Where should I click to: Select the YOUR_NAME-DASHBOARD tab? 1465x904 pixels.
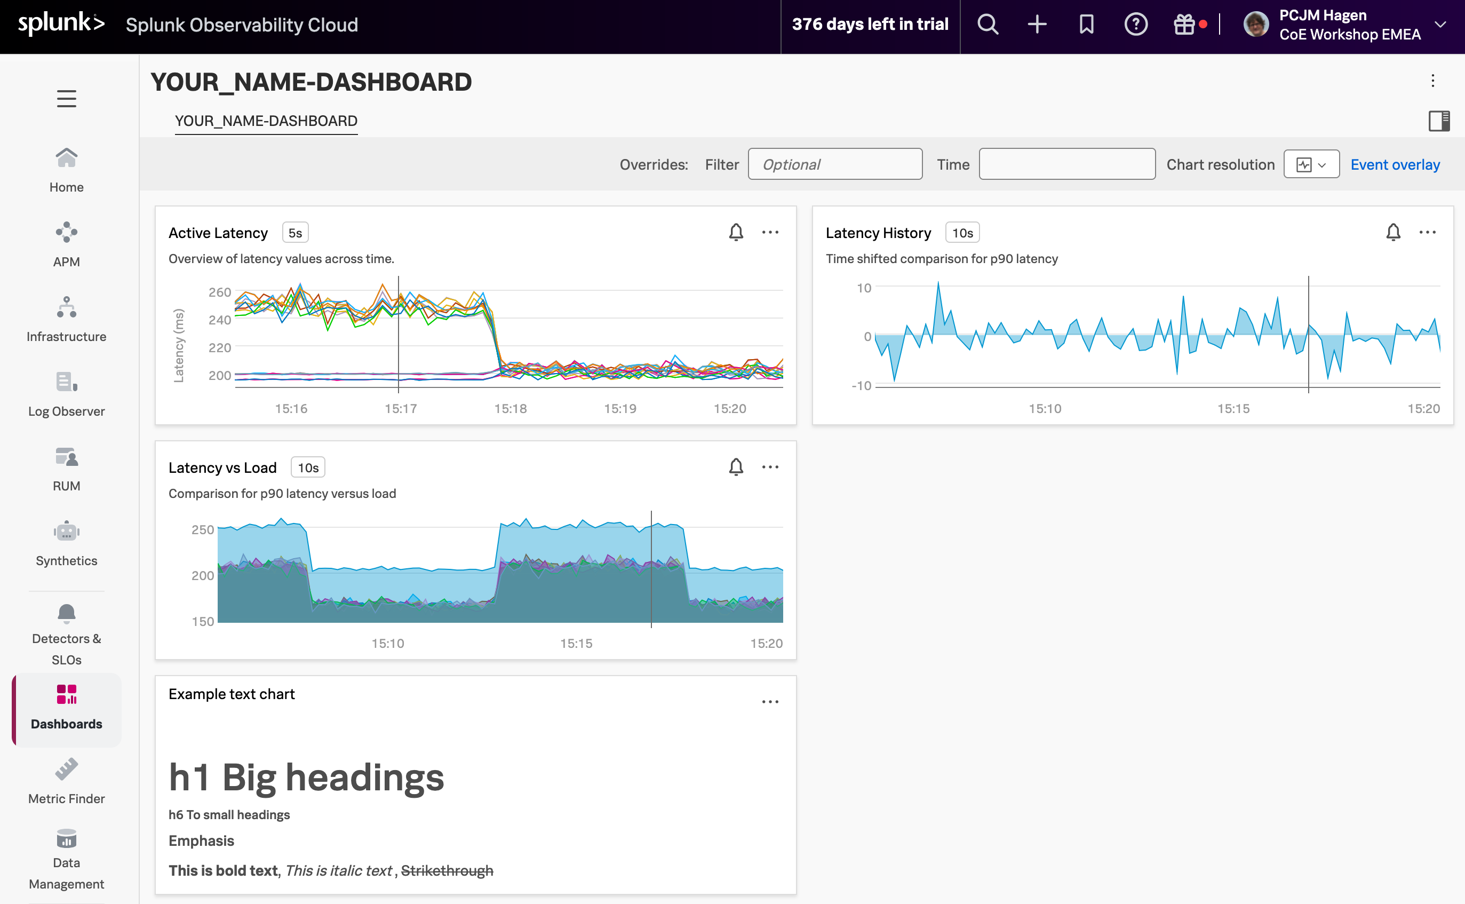pyautogui.click(x=266, y=121)
